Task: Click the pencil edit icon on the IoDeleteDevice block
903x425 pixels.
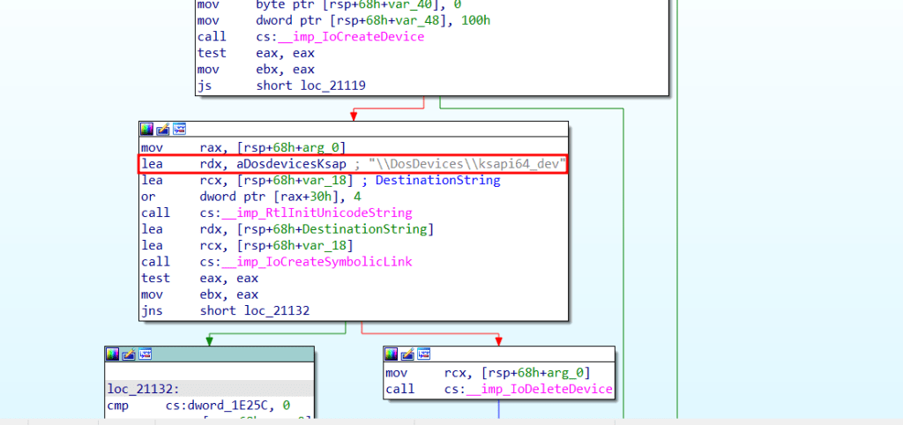Action: (407, 354)
